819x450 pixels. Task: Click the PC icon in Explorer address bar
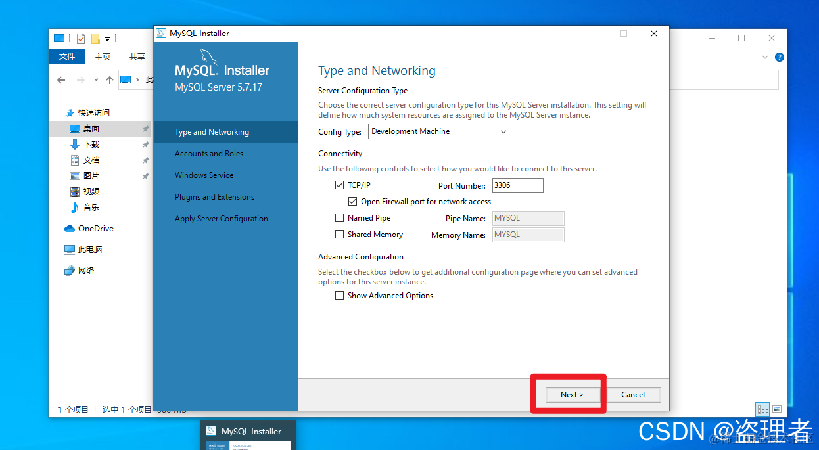coord(126,80)
